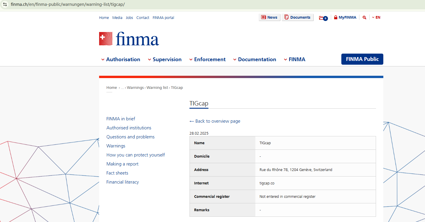Open How you can protect yourself

(x=136, y=155)
